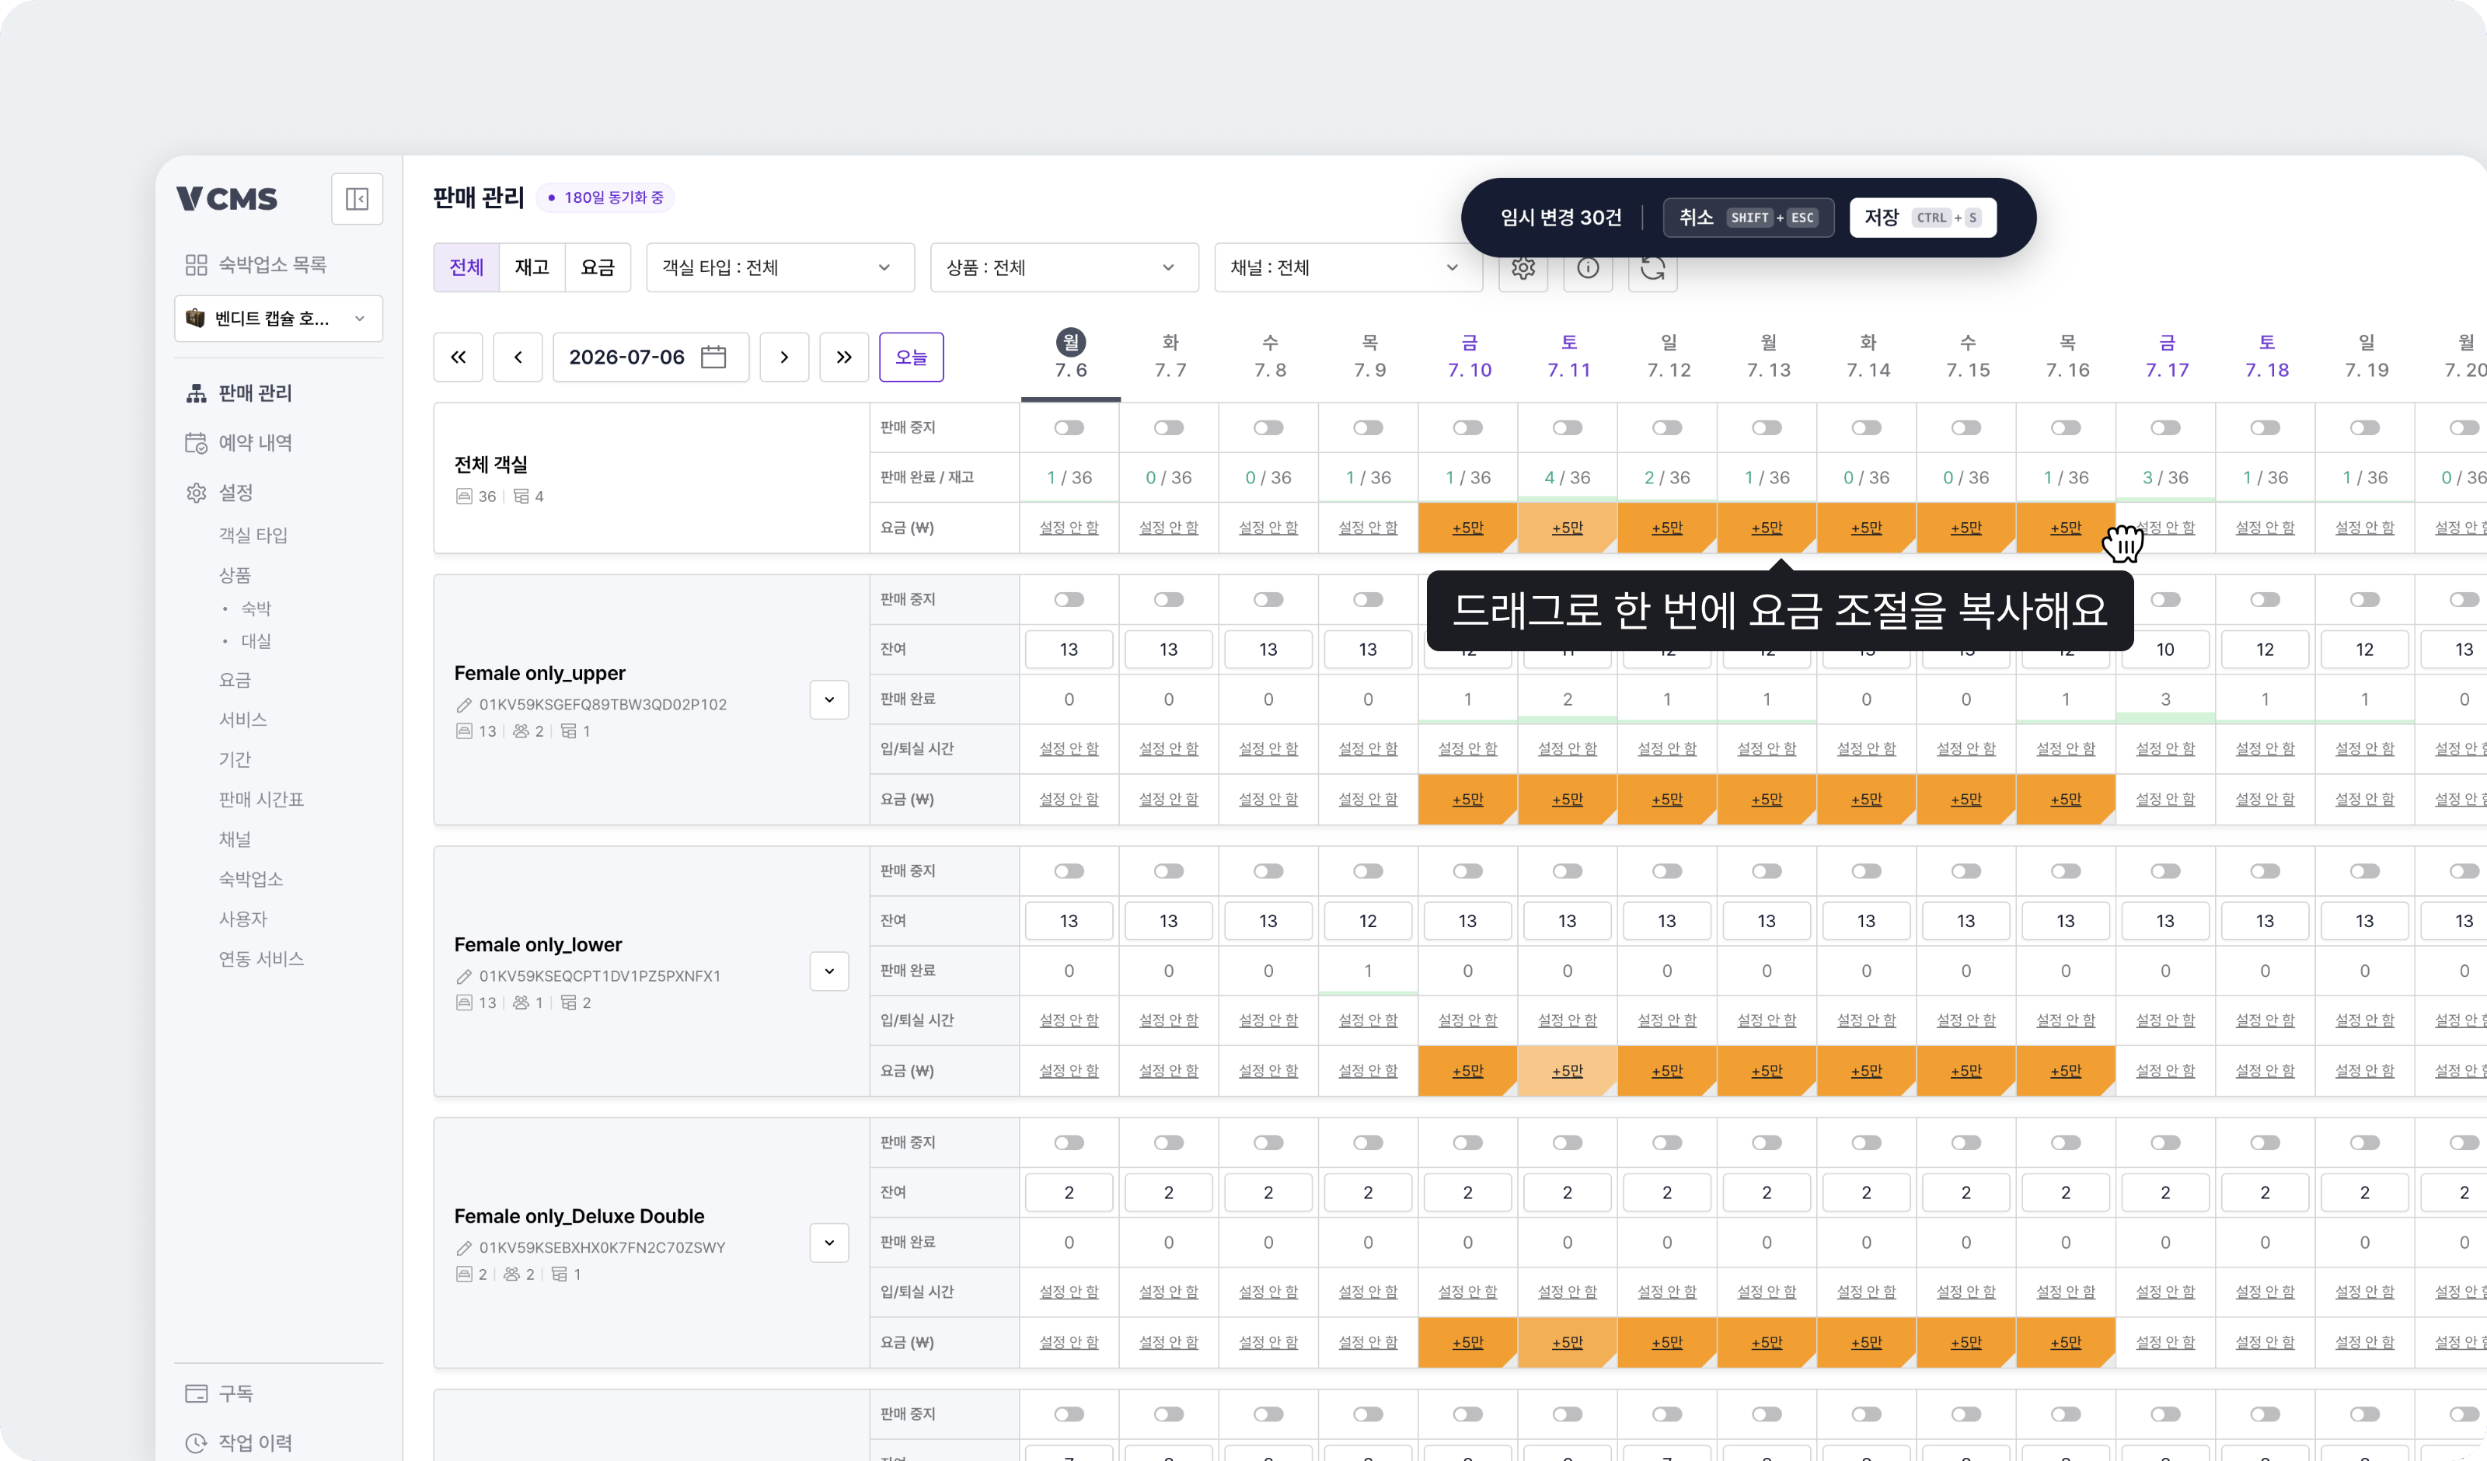This screenshot has height=1461, width=2487.
Task: Toggle Female only_lower sales stop on 7.7
Action: pos(1168,870)
